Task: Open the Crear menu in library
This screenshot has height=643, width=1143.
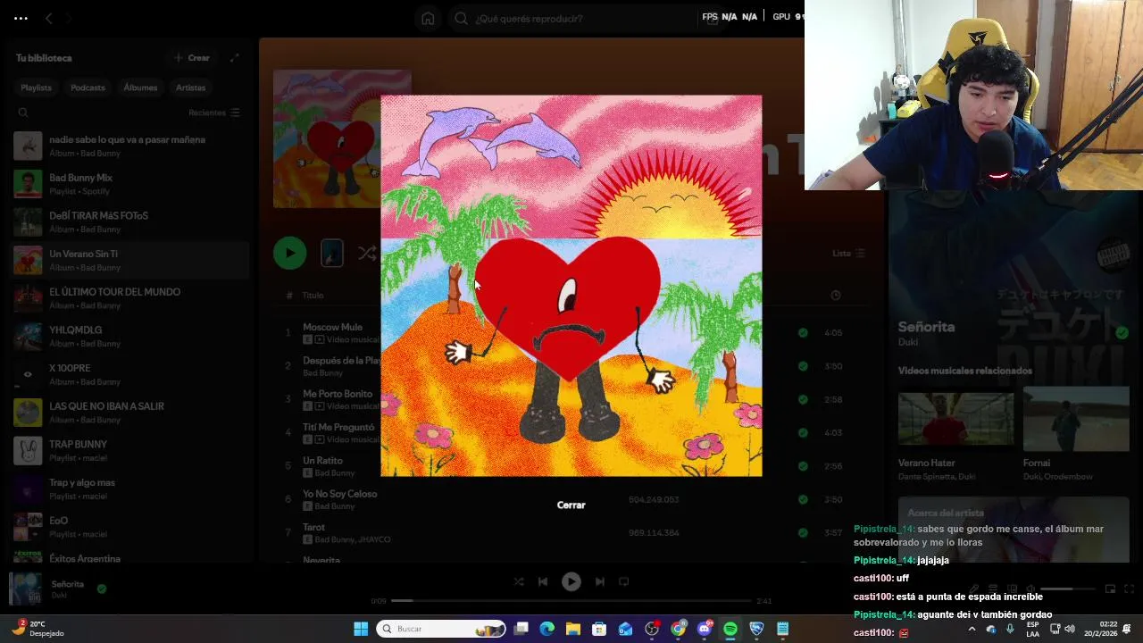Action: (x=192, y=58)
